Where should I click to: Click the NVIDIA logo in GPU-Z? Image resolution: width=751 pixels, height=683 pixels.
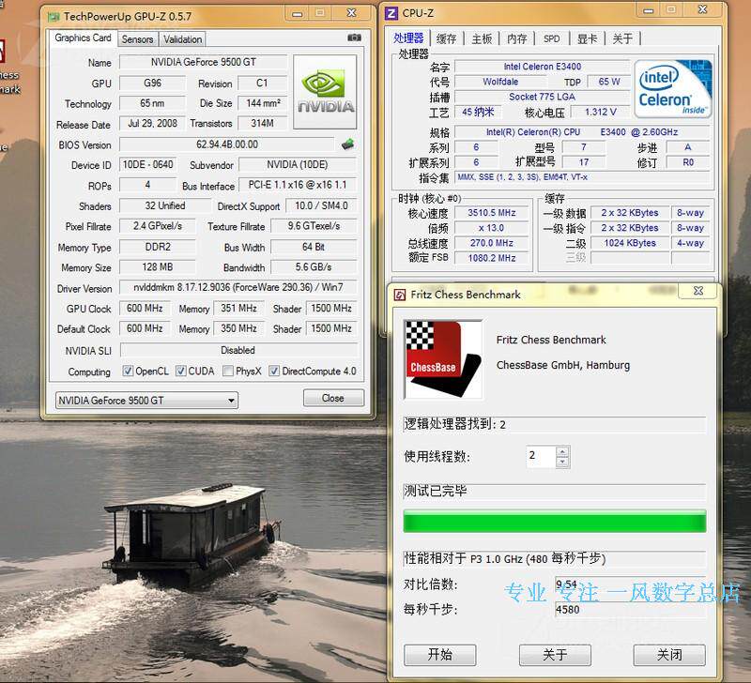point(325,91)
